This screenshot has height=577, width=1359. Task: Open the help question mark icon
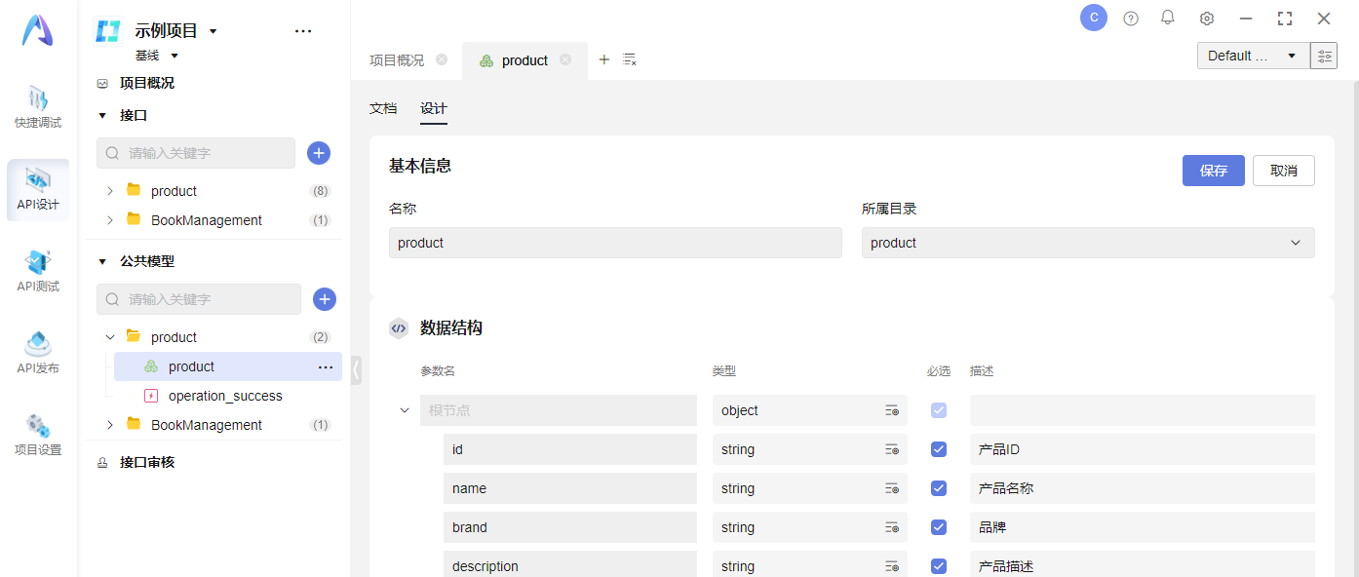1131,19
